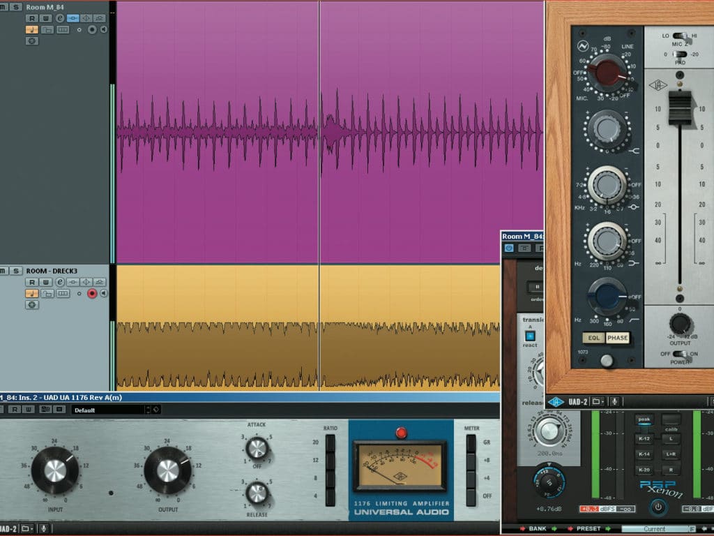The image size is (714, 536).
Task: Click the 1176 OUTPUT knob
Action: coord(167,470)
